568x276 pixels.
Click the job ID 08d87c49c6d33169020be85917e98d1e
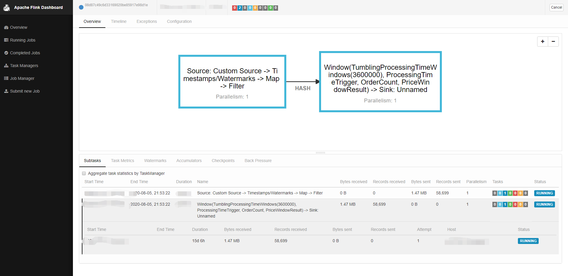(116, 5)
